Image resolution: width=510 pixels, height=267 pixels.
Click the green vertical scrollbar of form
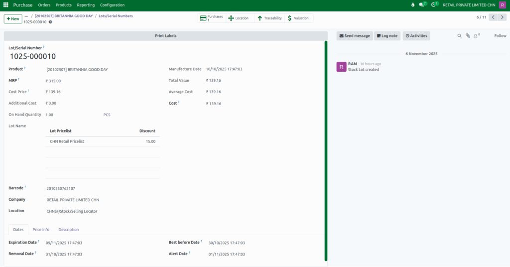(x=326, y=151)
